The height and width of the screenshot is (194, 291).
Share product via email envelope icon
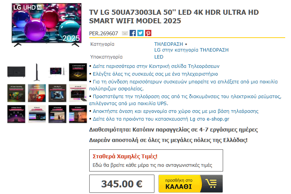(125, 33)
